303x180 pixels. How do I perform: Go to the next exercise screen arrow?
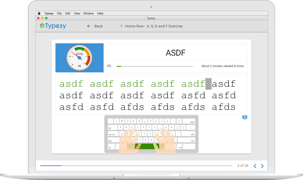click(262, 166)
